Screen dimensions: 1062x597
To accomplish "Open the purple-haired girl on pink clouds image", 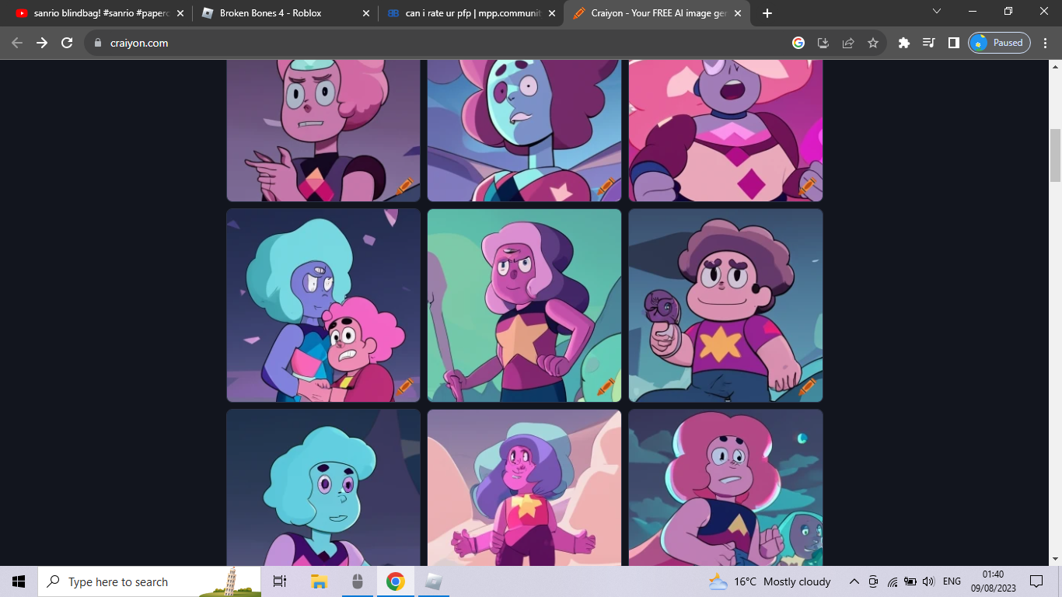I will click(525, 488).
